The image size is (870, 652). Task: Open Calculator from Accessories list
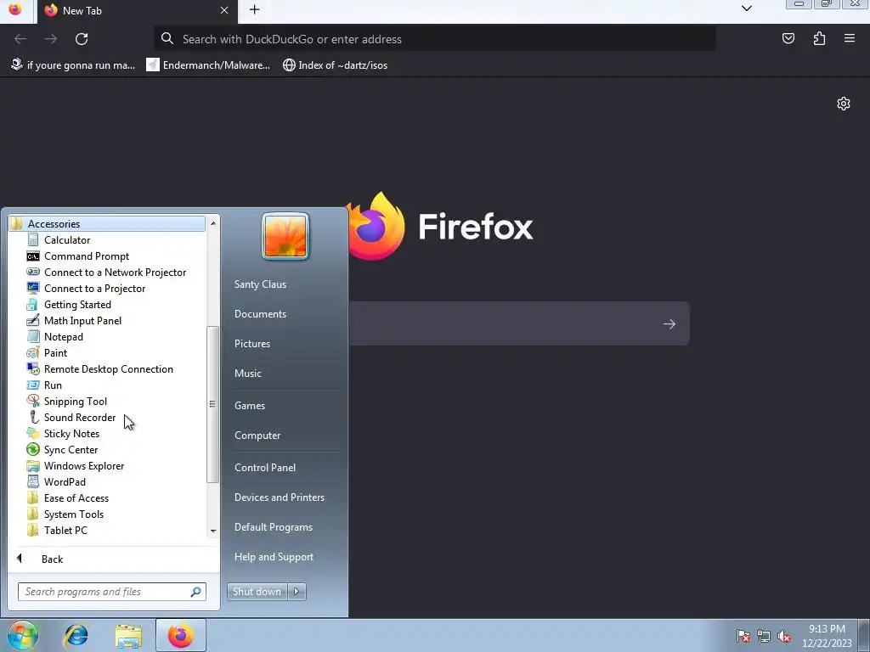(x=66, y=240)
